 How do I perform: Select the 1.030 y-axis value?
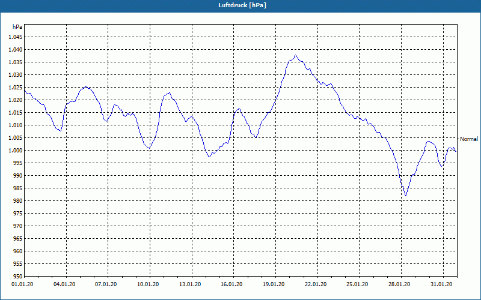click(16, 74)
